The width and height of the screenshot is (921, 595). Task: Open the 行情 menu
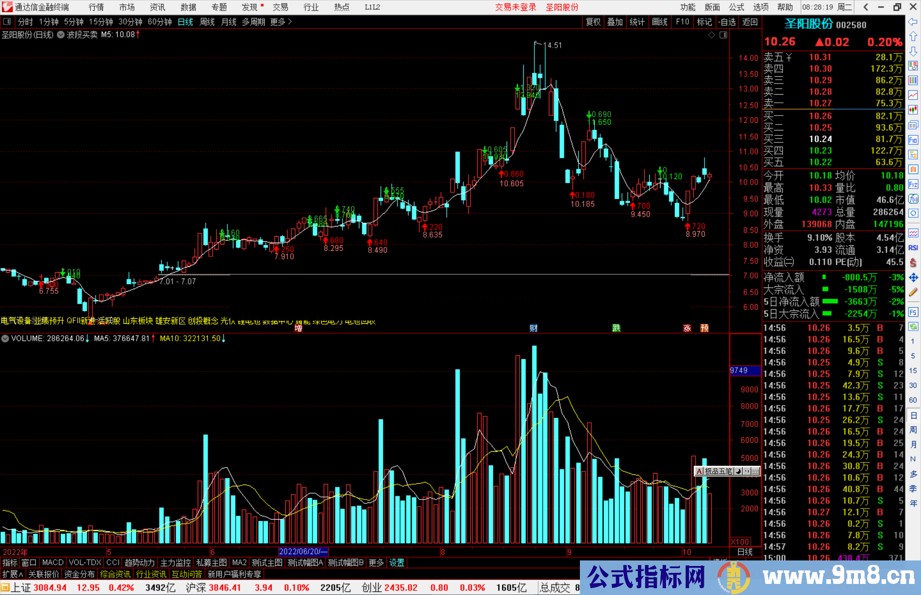[x=96, y=7]
